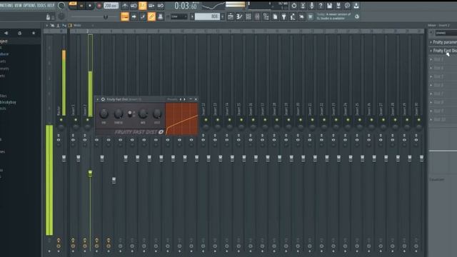Expand the Fruity parametric EQ slot arrow
The image size is (457, 257).
[x=431, y=42]
